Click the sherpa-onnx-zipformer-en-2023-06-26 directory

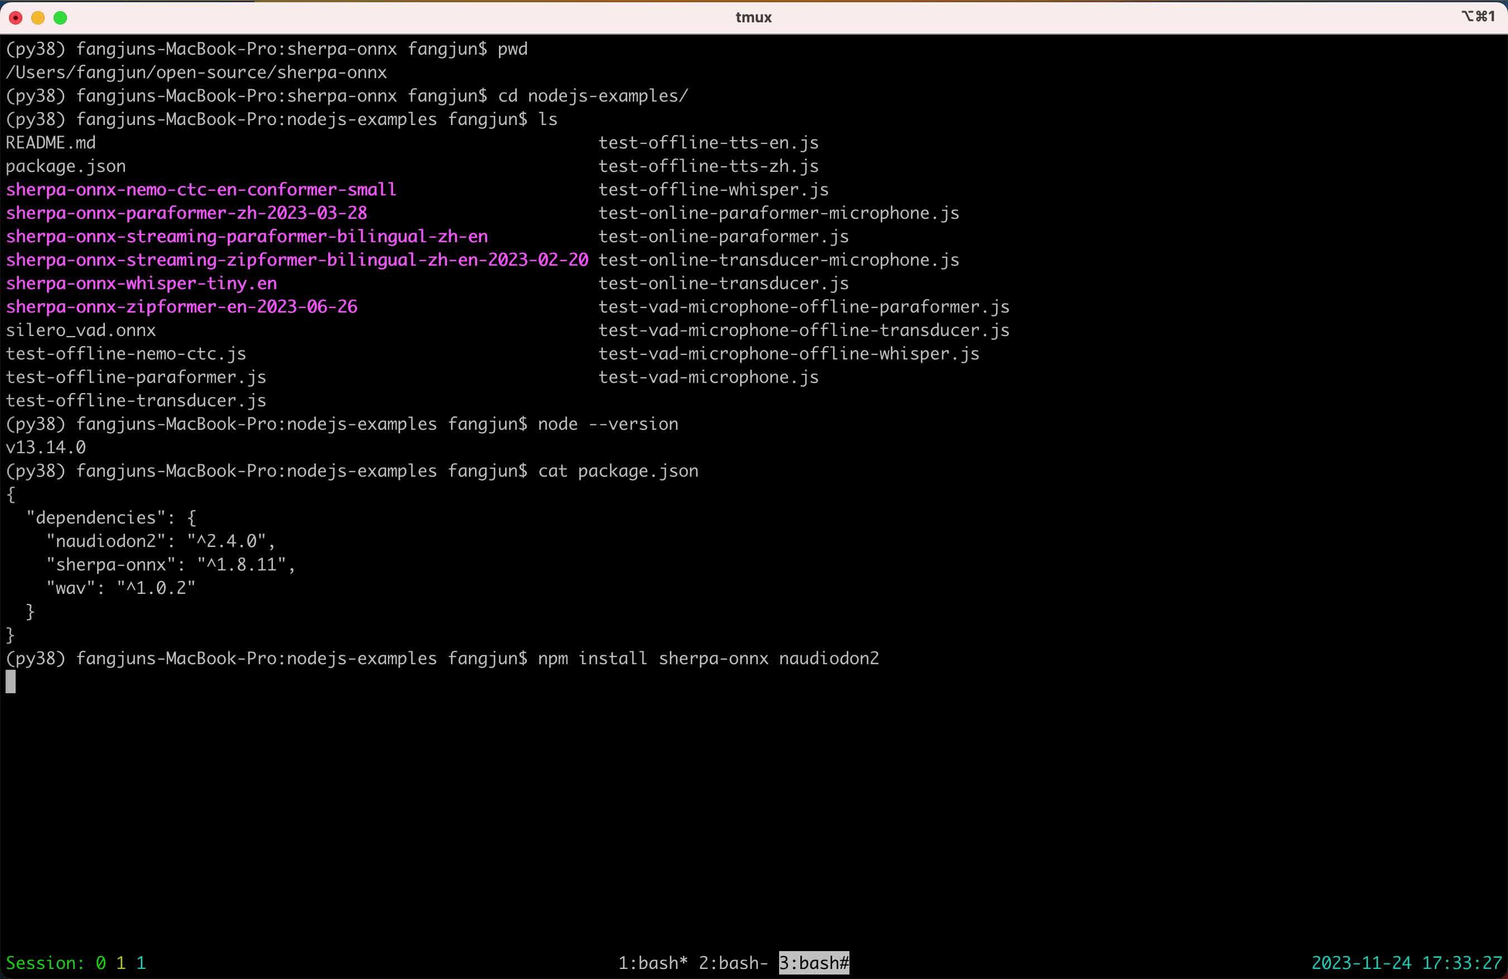coord(181,306)
